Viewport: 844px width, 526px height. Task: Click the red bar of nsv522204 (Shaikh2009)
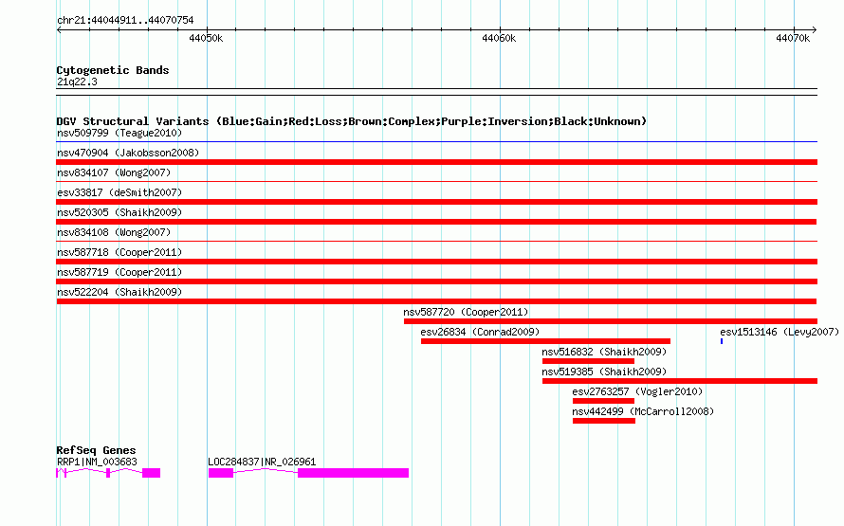pyautogui.click(x=436, y=301)
